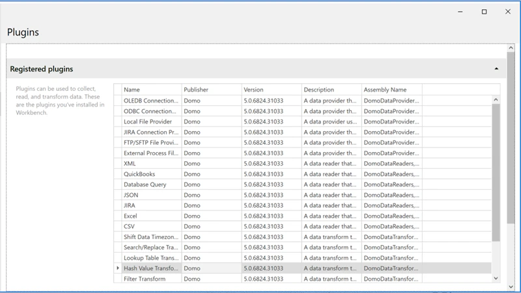
Task: Select the Database Query plugin row
Action: click(302, 185)
